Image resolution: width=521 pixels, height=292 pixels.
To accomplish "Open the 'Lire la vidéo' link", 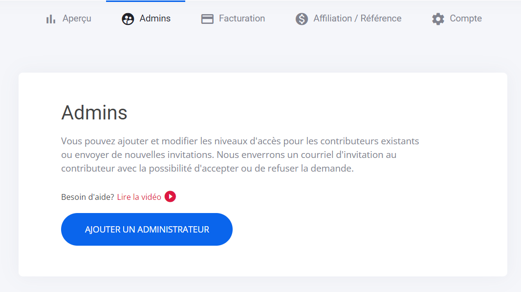I will pos(139,197).
